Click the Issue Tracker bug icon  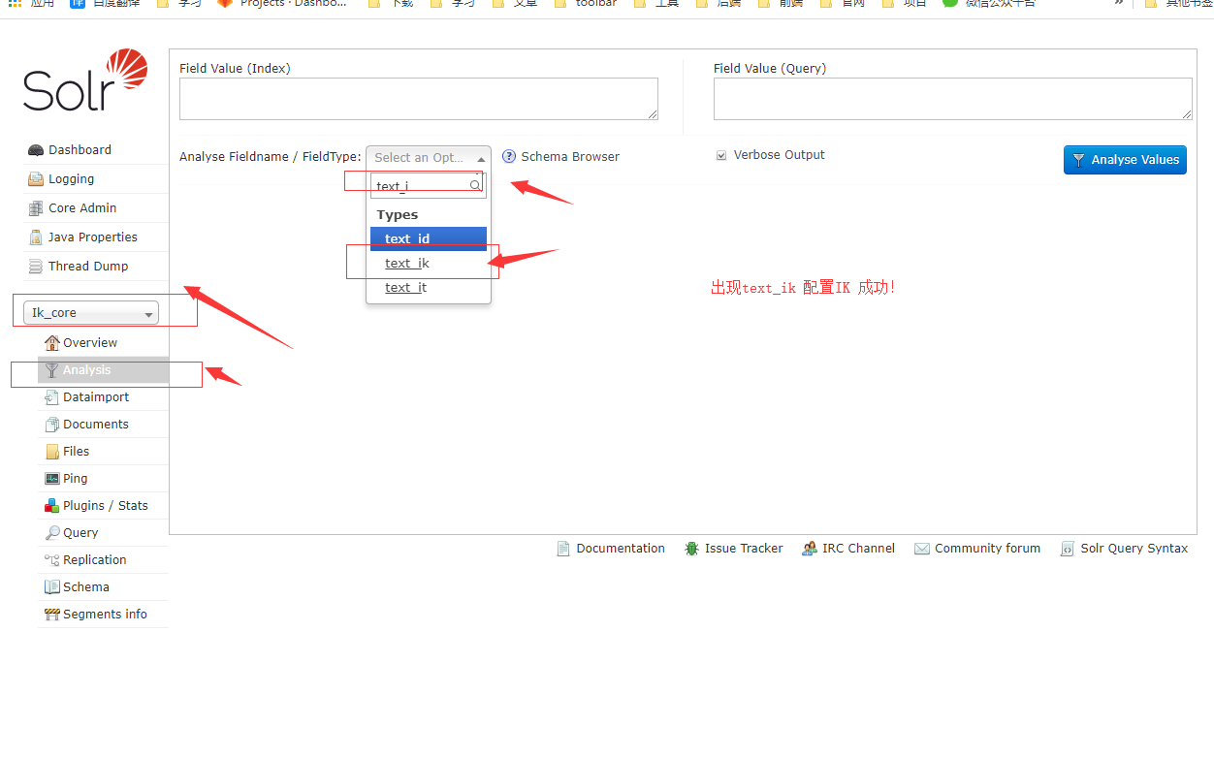pyautogui.click(x=691, y=549)
